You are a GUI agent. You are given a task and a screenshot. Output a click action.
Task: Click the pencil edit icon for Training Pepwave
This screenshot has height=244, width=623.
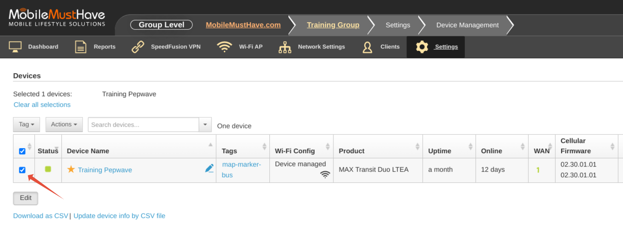(x=209, y=168)
